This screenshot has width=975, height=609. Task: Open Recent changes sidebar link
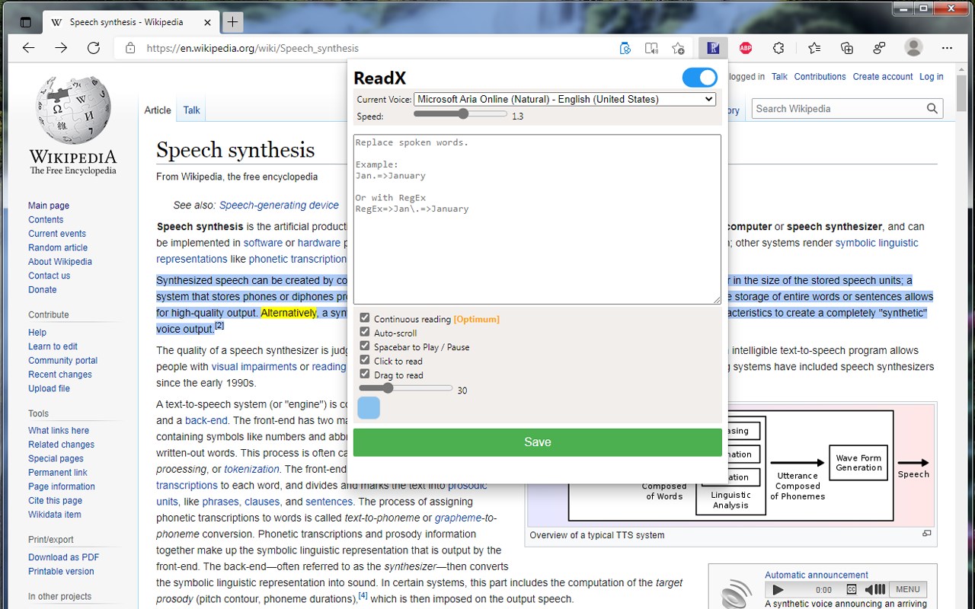pos(60,375)
